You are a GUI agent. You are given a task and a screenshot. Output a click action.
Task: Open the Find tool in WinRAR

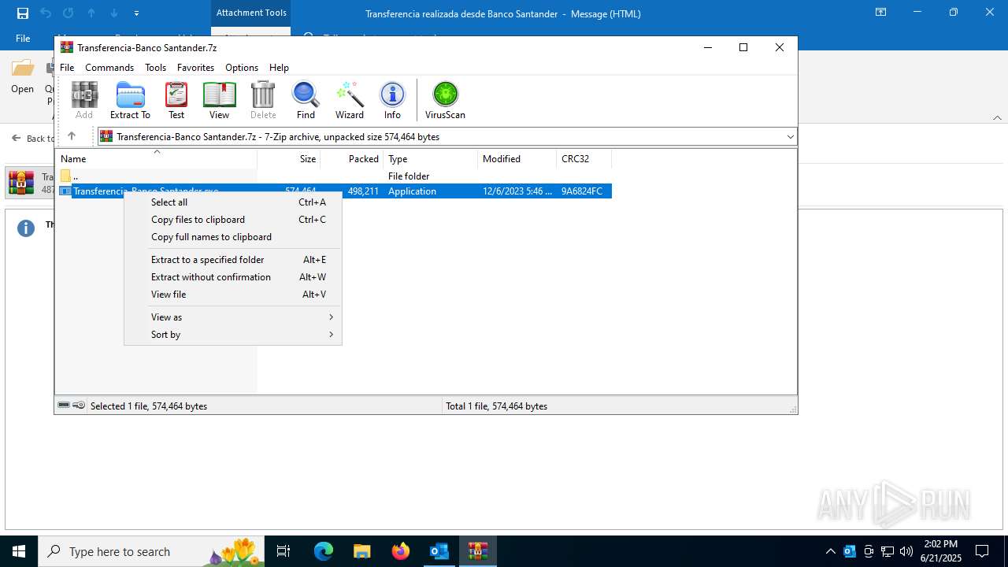(x=306, y=101)
